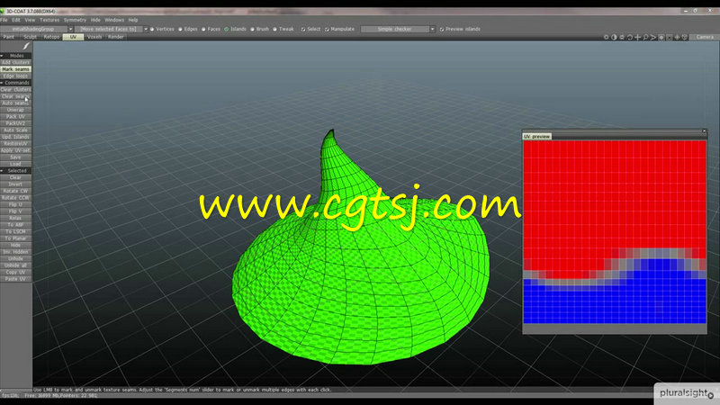Screen dimensions: 720x405
Task: Switch to the Paint tab
Action: pos(9,37)
